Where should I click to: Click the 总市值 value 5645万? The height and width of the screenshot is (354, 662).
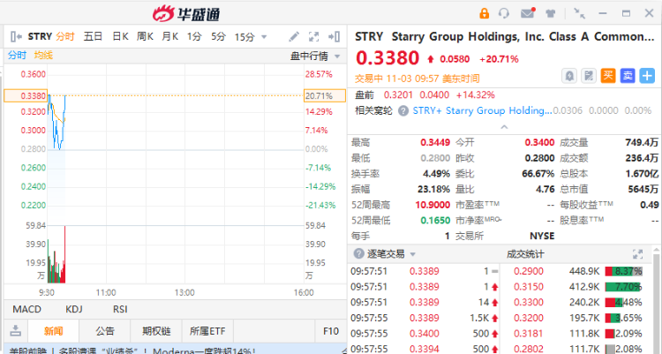tap(643, 189)
